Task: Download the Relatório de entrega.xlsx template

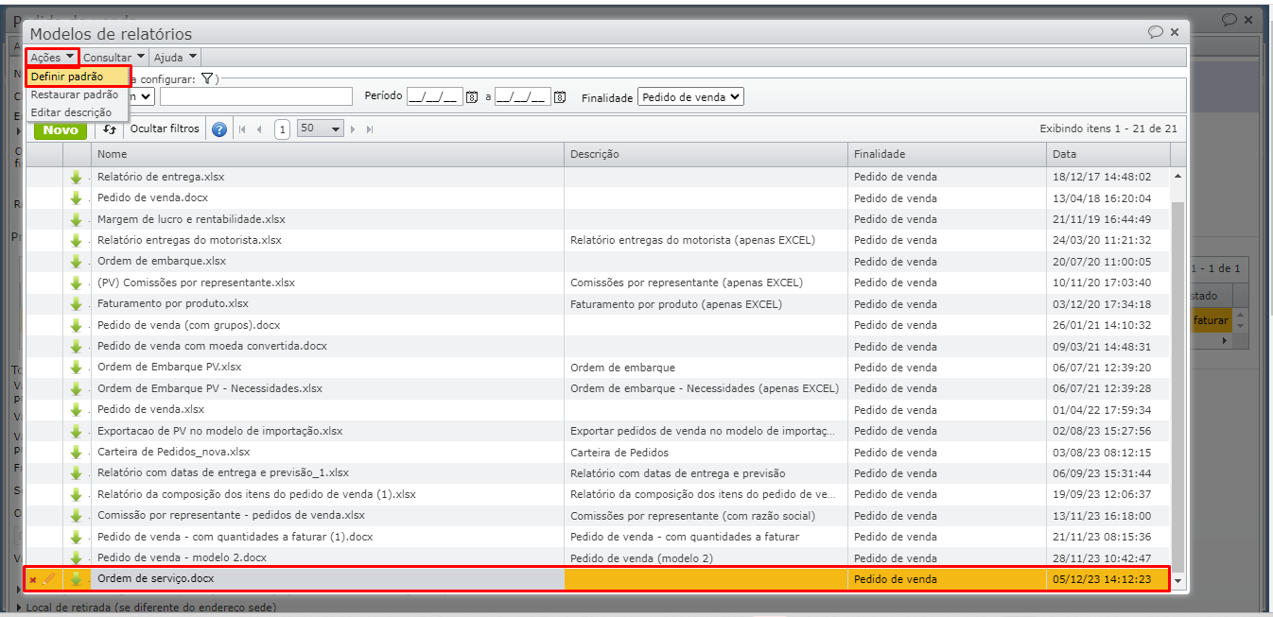Action: click(77, 178)
